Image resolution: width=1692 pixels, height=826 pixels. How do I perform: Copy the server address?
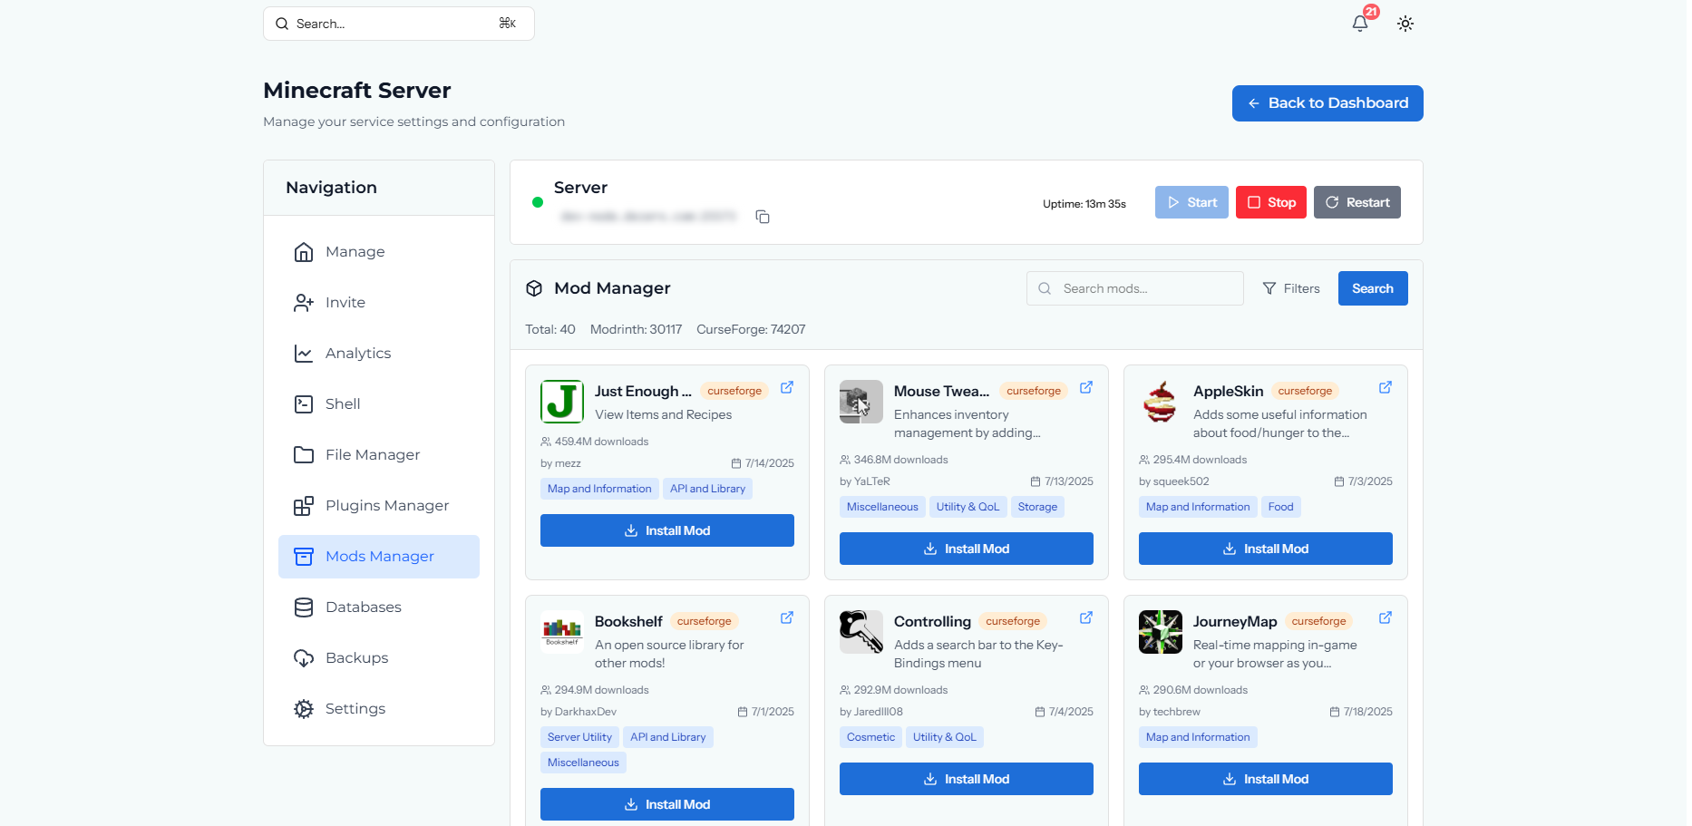coord(763,217)
